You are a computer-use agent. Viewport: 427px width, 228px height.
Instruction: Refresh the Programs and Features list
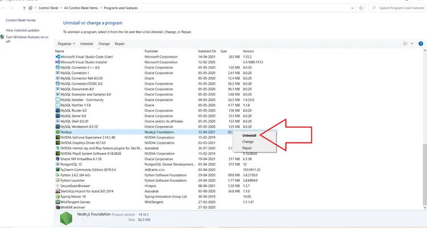point(361,8)
